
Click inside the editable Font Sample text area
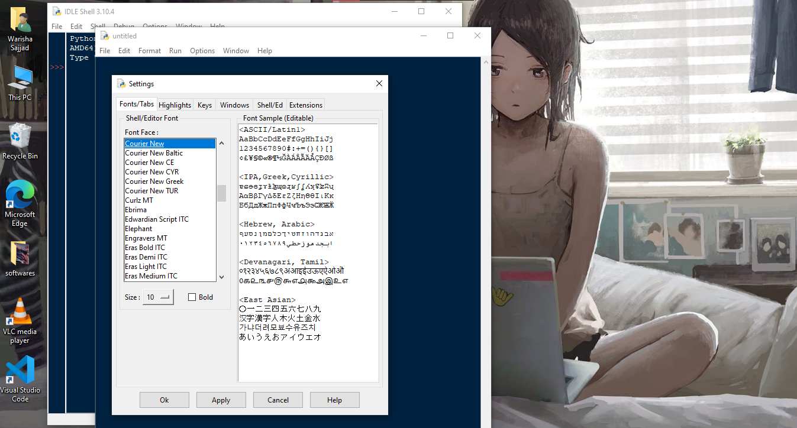tap(308, 252)
